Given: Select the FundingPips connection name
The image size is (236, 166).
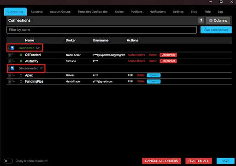Looking at the screenshot, I should [x=34, y=81].
